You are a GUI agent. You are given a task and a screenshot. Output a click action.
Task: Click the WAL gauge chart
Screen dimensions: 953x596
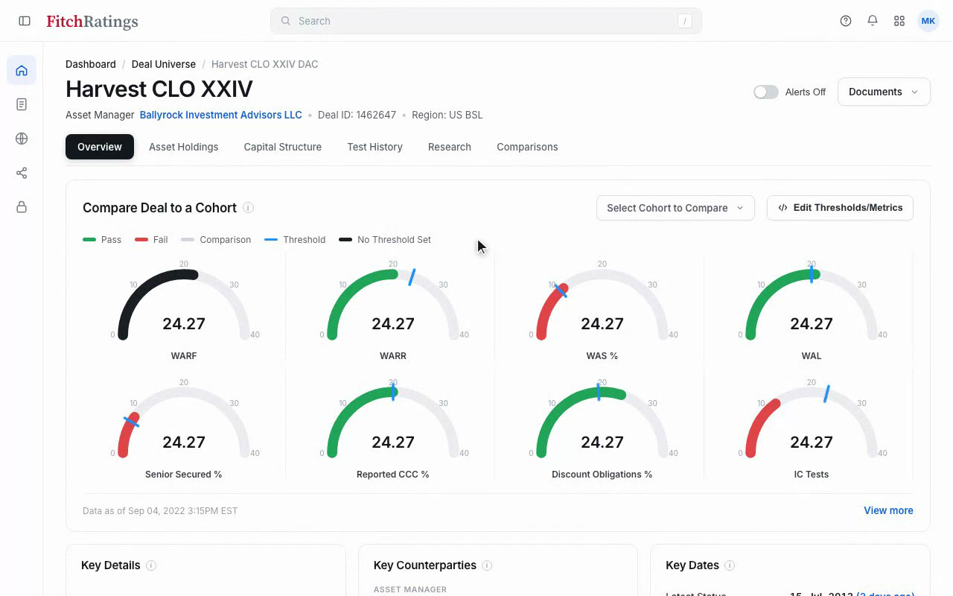tap(812, 309)
